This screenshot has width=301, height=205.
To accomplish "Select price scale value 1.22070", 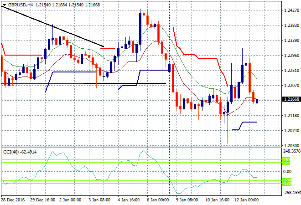I will (x=291, y=85).
